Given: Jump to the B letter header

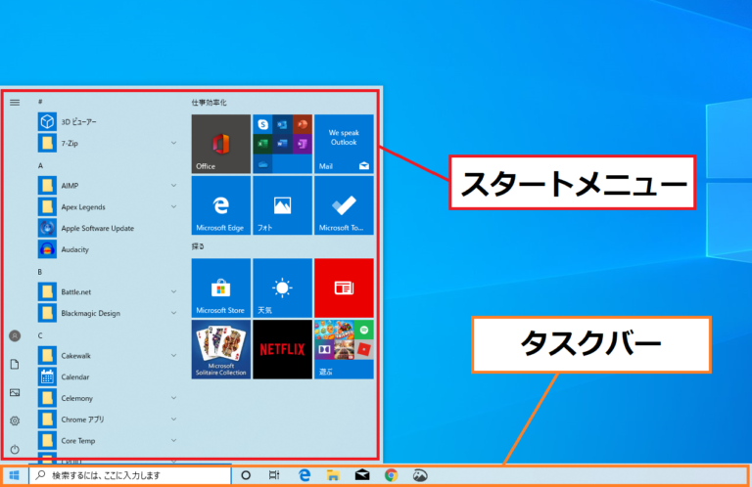Looking at the screenshot, I should point(40,272).
